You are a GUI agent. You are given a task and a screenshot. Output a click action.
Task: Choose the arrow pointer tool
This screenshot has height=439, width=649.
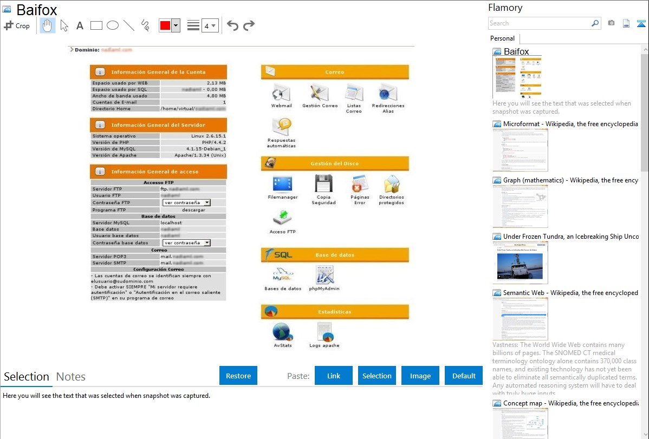64,25
